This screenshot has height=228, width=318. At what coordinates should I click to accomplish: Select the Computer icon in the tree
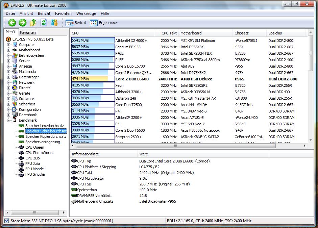click(15, 45)
